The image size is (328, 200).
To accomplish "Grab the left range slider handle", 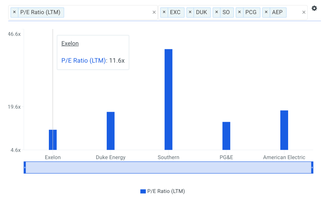I will pyautogui.click(x=25, y=167).
